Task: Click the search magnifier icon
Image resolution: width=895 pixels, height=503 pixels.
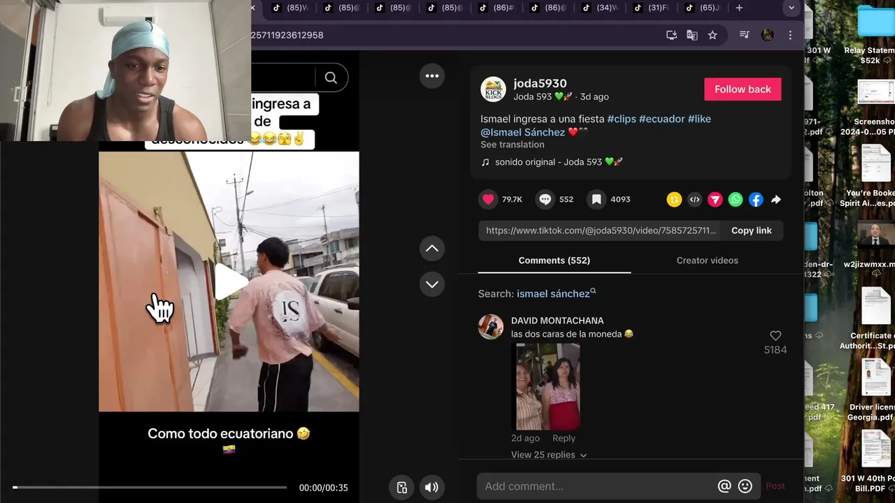Action: click(x=331, y=78)
